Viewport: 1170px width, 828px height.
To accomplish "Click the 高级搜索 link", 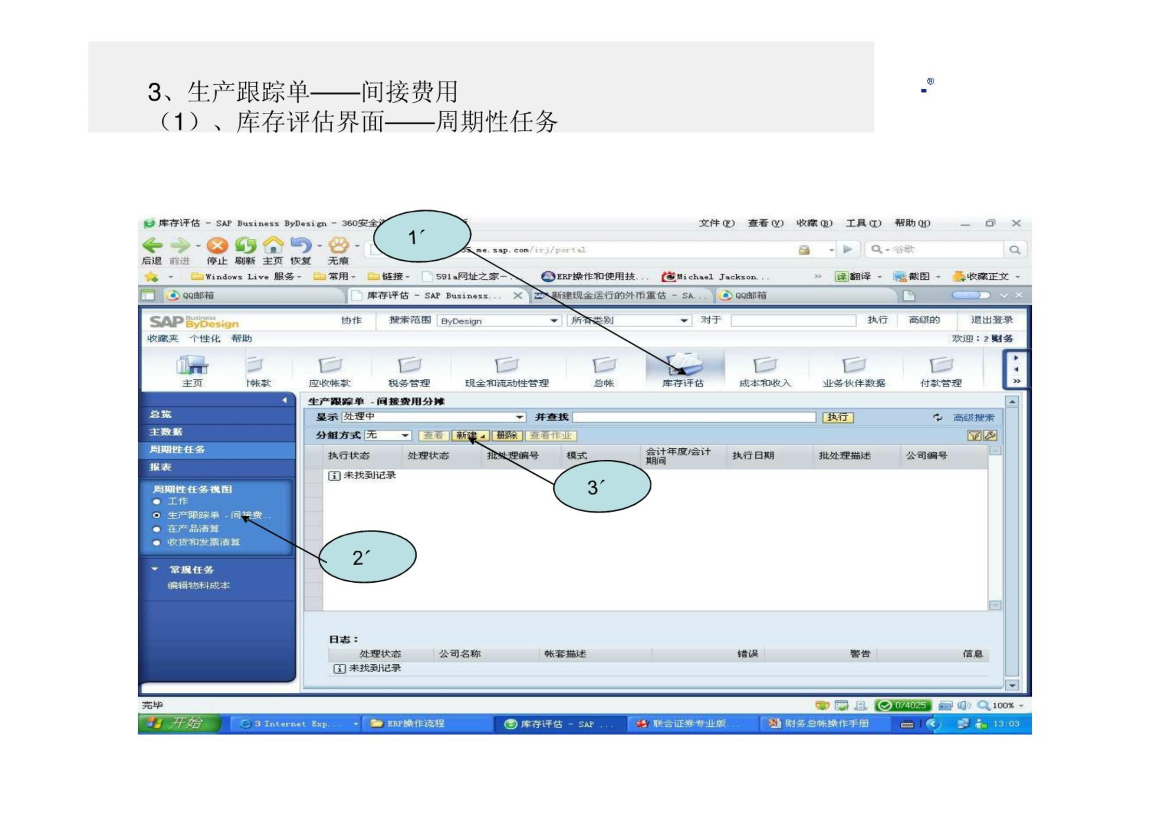I will point(974,418).
